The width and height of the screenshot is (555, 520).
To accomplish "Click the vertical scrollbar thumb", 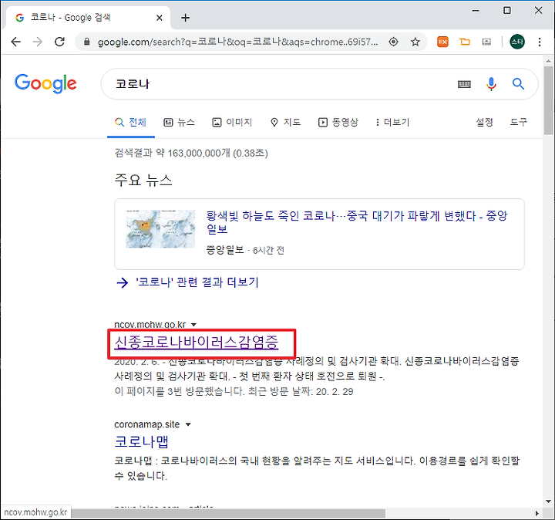I will pyautogui.click(x=548, y=100).
